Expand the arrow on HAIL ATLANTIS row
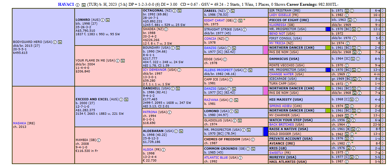 tap(383, 162)
